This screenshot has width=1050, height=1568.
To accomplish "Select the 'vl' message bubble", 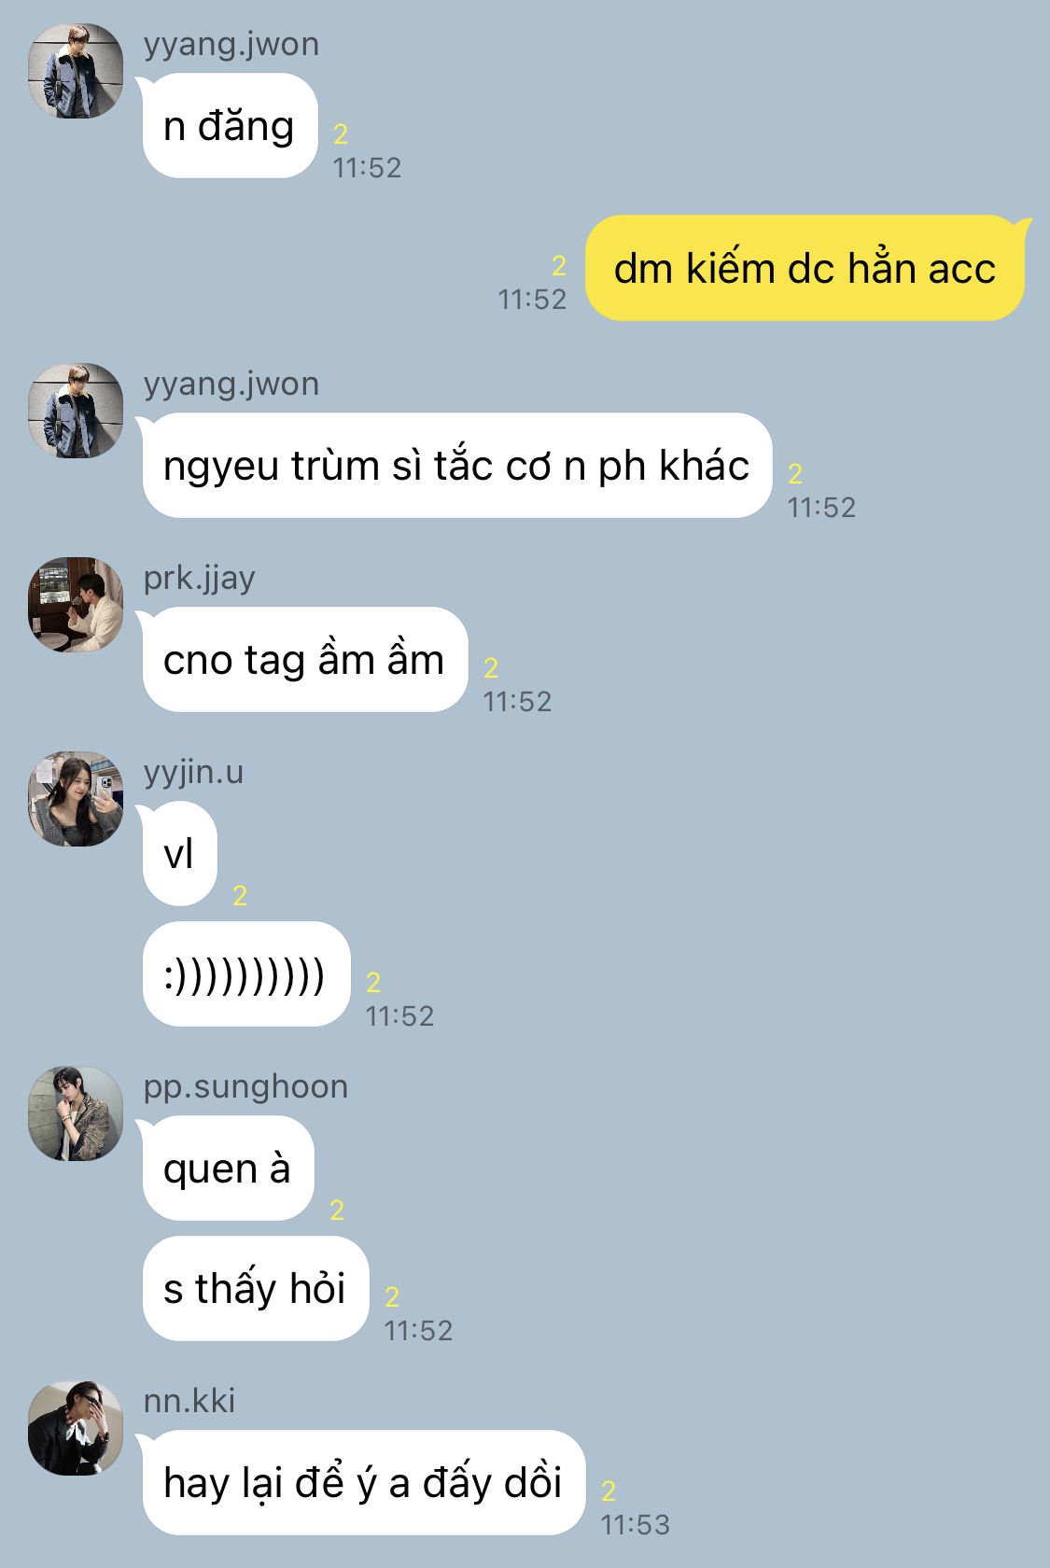I will coord(179,854).
